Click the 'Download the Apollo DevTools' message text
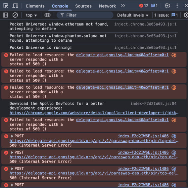This screenshot has height=188, width=188. 57,106
